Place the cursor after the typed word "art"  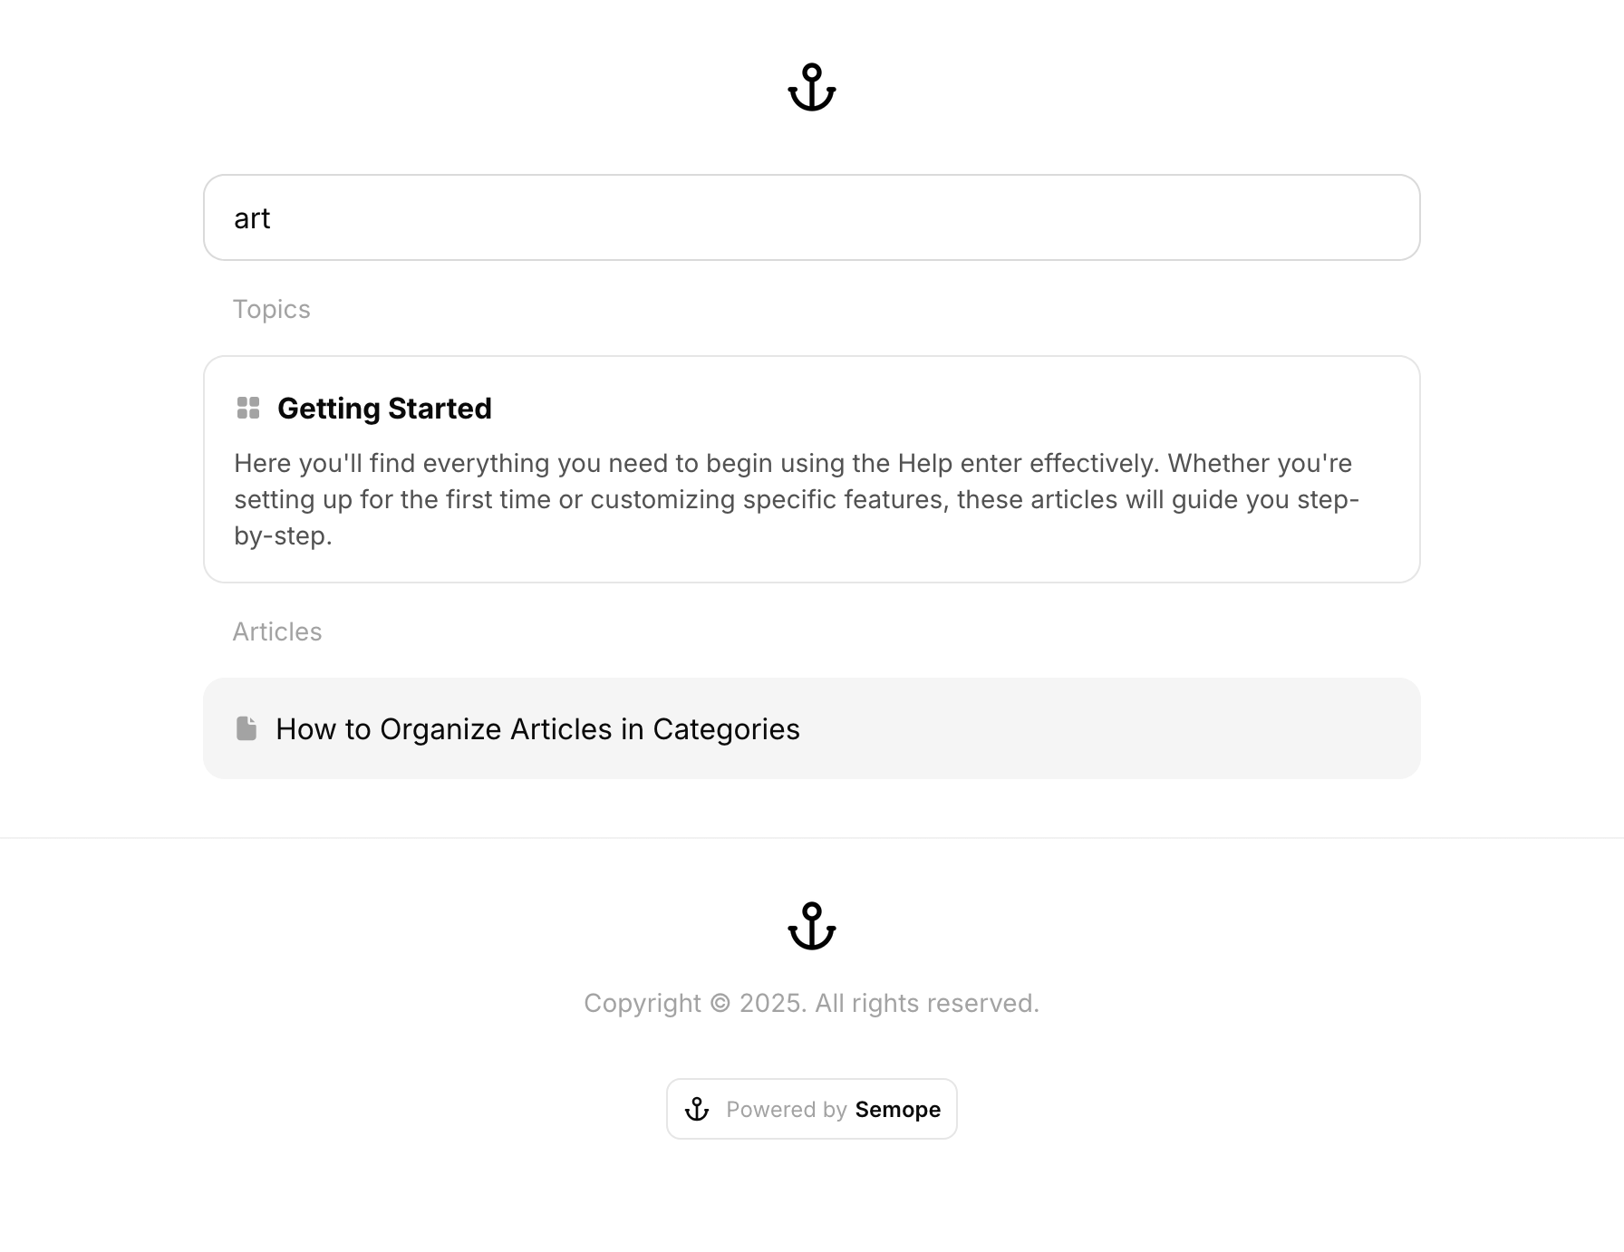272,218
